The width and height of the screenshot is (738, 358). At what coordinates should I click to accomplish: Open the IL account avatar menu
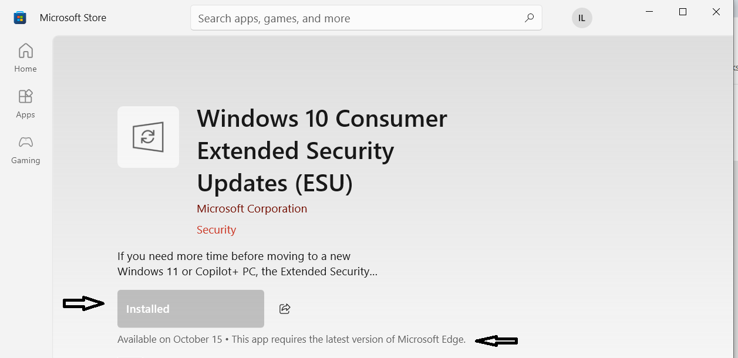(581, 18)
